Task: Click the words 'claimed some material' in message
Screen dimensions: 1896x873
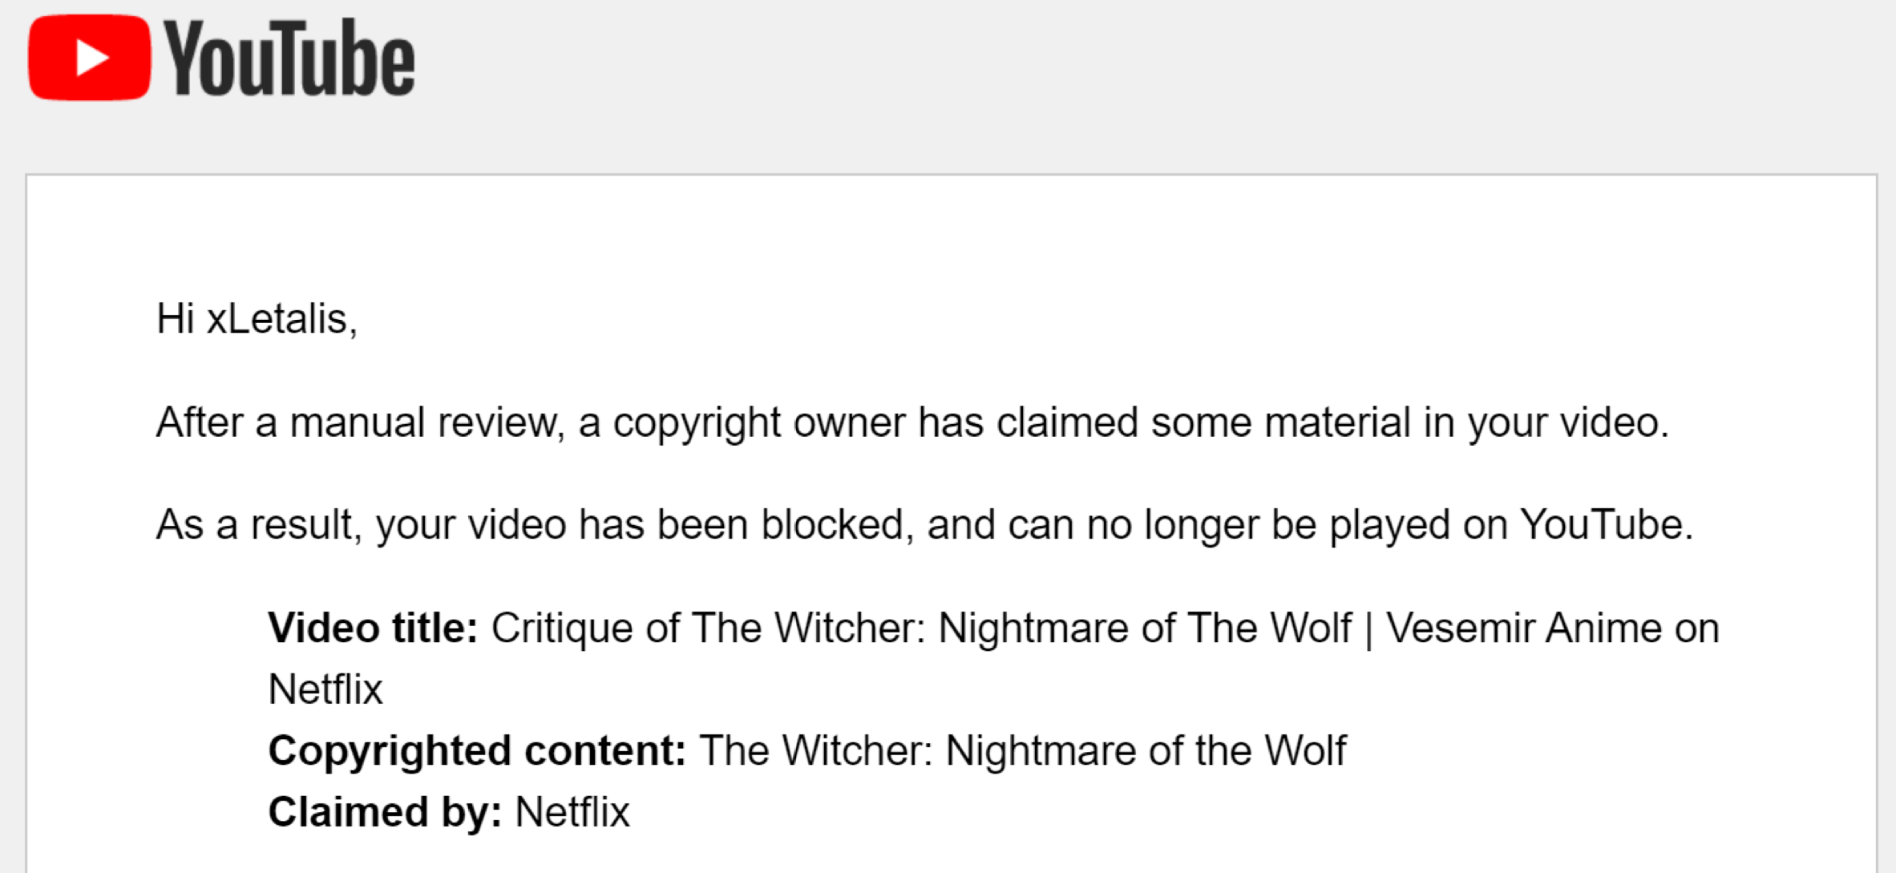Action: (1165, 422)
